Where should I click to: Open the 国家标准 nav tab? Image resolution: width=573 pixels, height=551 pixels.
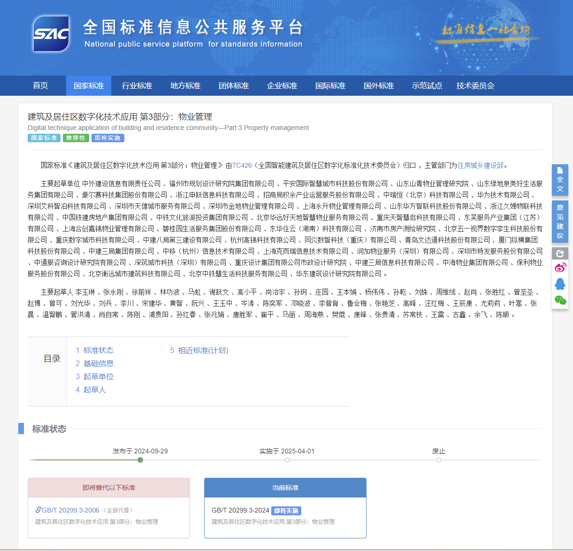coord(89,86)
